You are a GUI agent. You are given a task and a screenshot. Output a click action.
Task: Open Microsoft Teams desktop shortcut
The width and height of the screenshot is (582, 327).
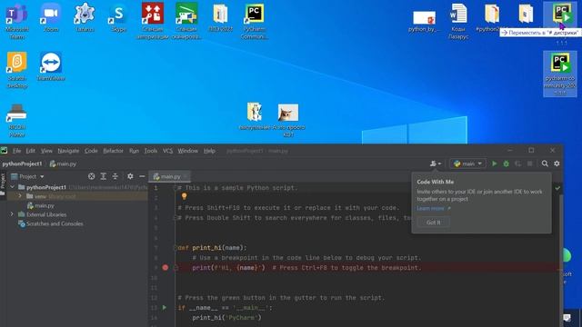(x=16, y=21)
